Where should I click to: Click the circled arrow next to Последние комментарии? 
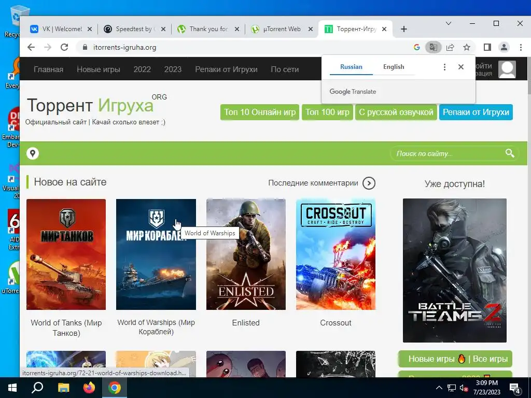tap(369, 183)
